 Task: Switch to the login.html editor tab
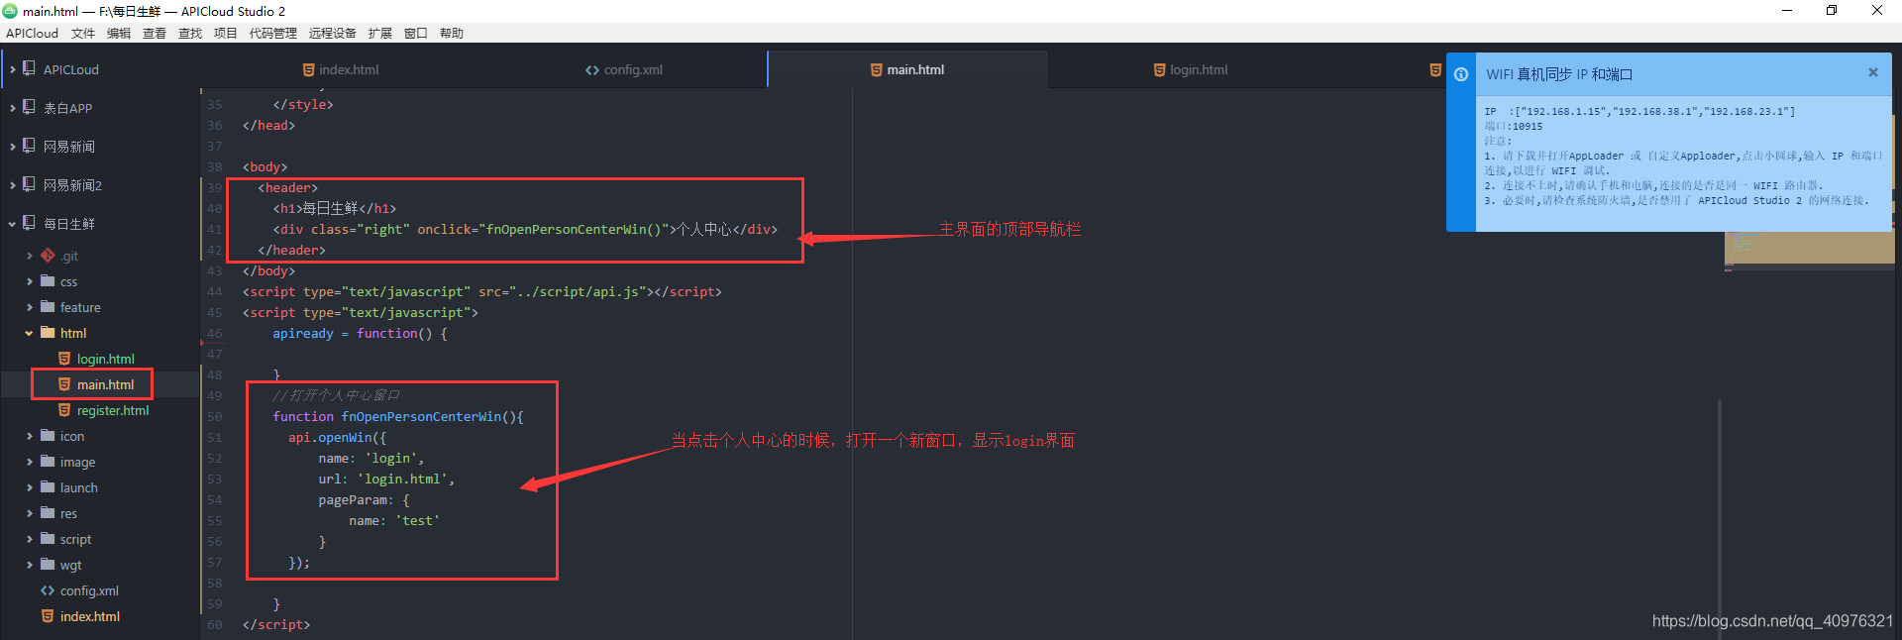pyautogui.click(x=1190, y=69)
